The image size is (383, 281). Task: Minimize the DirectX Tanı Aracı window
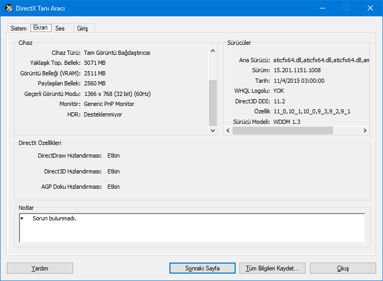pyautogui.click(x=322, y=8)
